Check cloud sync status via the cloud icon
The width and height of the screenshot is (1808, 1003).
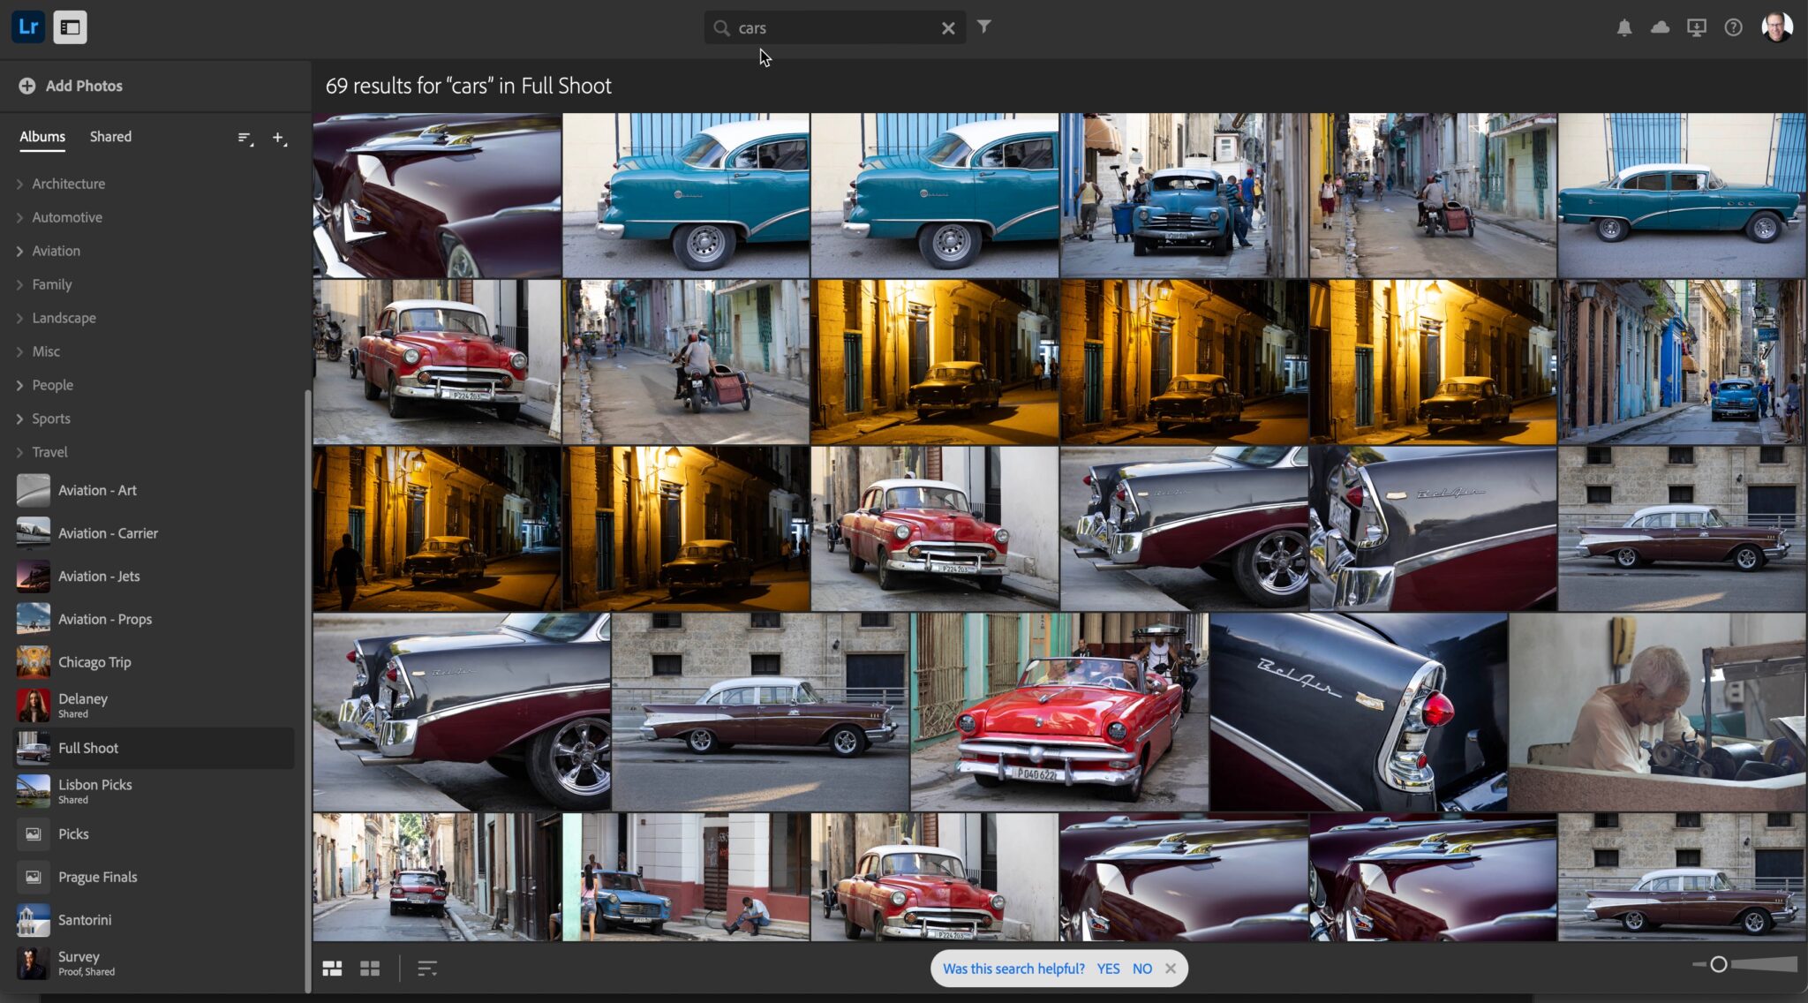click(1661, 27)
